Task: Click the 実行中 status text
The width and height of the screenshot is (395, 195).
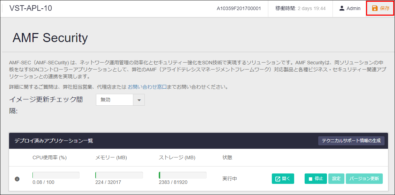Action: pos(230,179)
